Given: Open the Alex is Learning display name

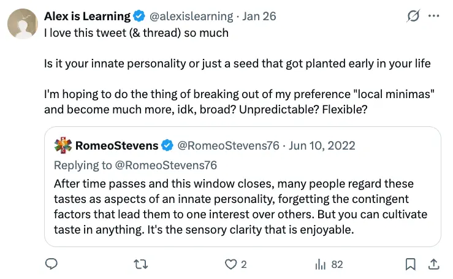Looking at the screenshot, I should click(x=87, y=17).
